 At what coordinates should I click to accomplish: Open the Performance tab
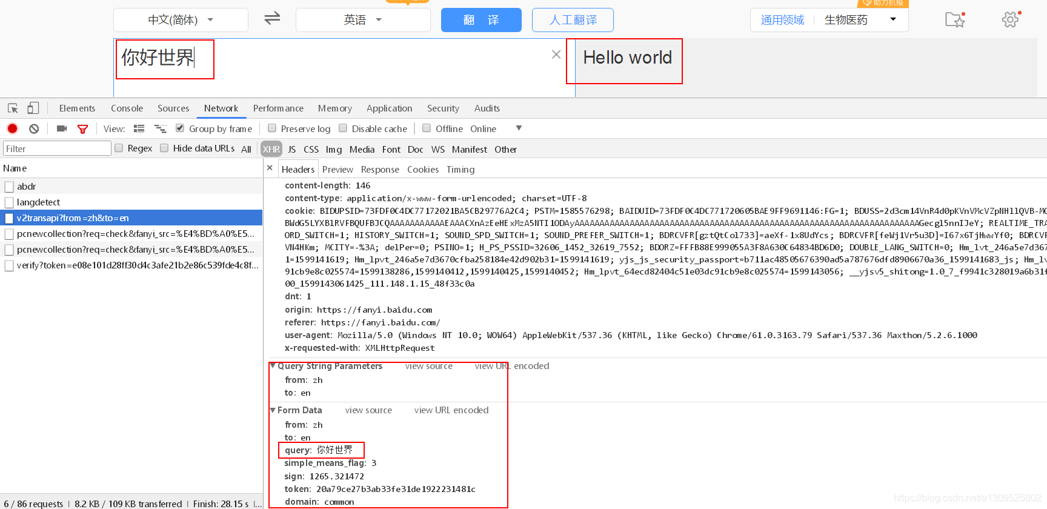278,108
